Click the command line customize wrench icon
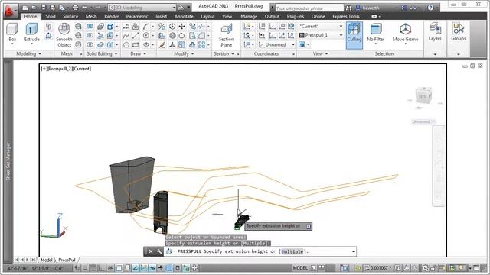 [159, 251]
